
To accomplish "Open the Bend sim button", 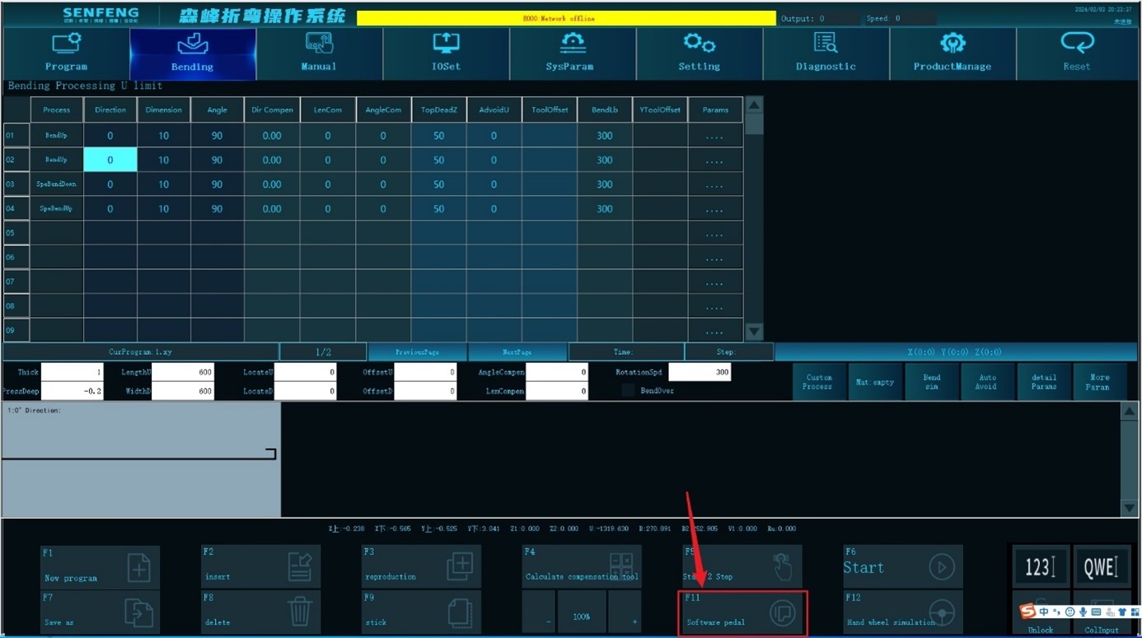I will [x=932, y=382].
